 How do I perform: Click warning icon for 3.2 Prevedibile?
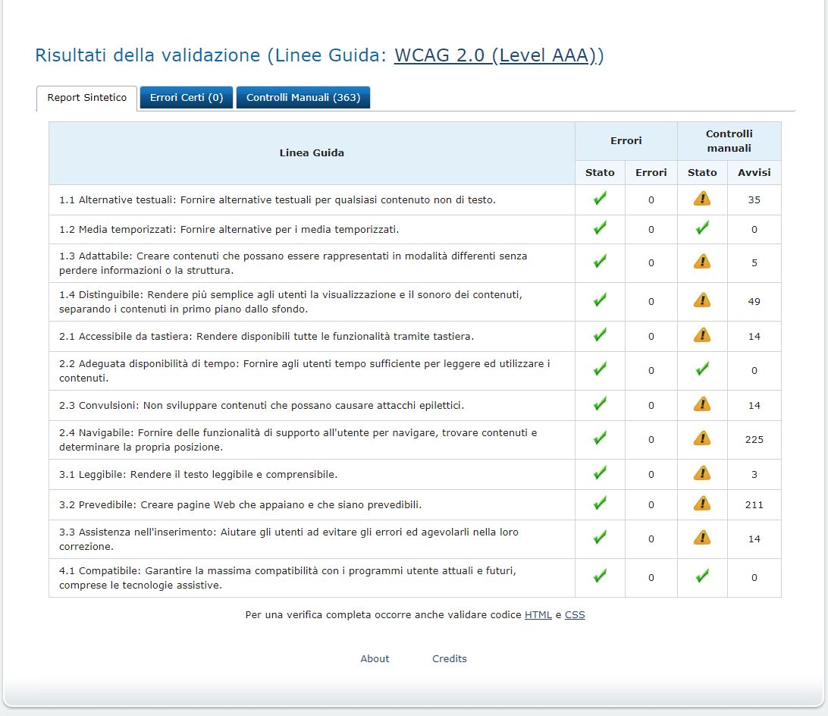702,504
